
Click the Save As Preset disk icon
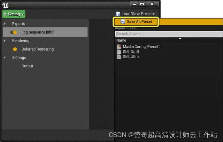click(x=123, y=22)
